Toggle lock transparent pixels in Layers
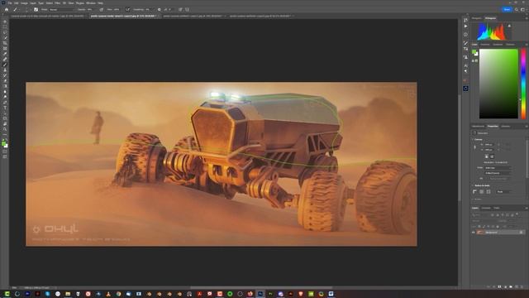The image size is (529, 298). coord(479,226)
